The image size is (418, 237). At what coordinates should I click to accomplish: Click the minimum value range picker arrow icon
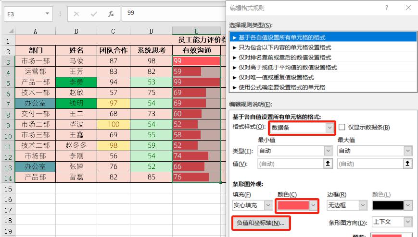click(x=328, y=163)
